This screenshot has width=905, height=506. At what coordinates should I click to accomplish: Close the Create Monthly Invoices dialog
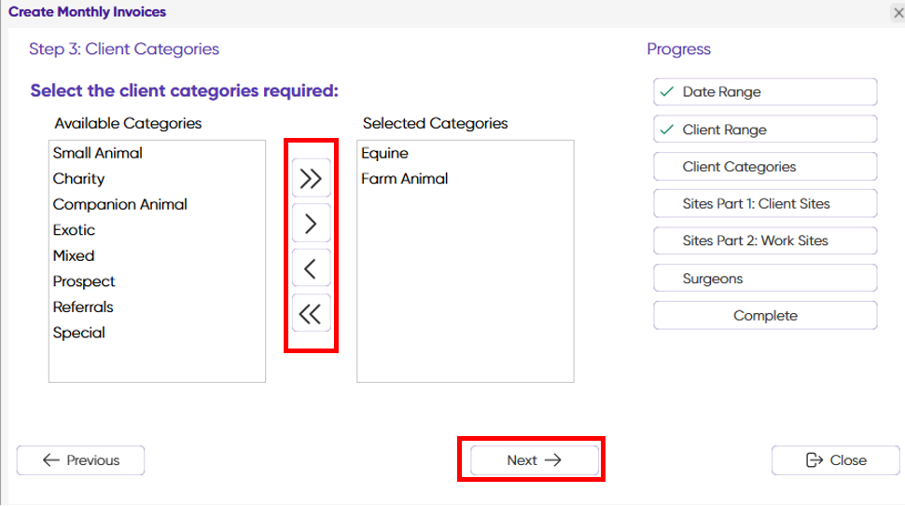coord(898,12)
